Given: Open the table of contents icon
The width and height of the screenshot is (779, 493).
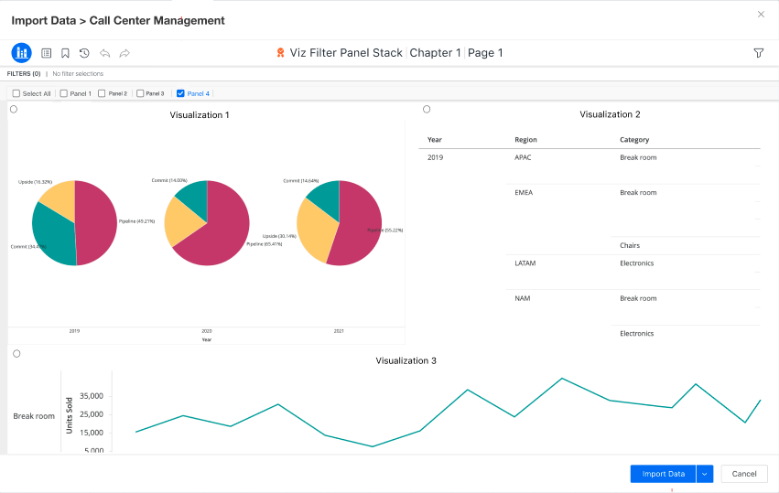Looking at the screenshot, I should tap(47, 53).
